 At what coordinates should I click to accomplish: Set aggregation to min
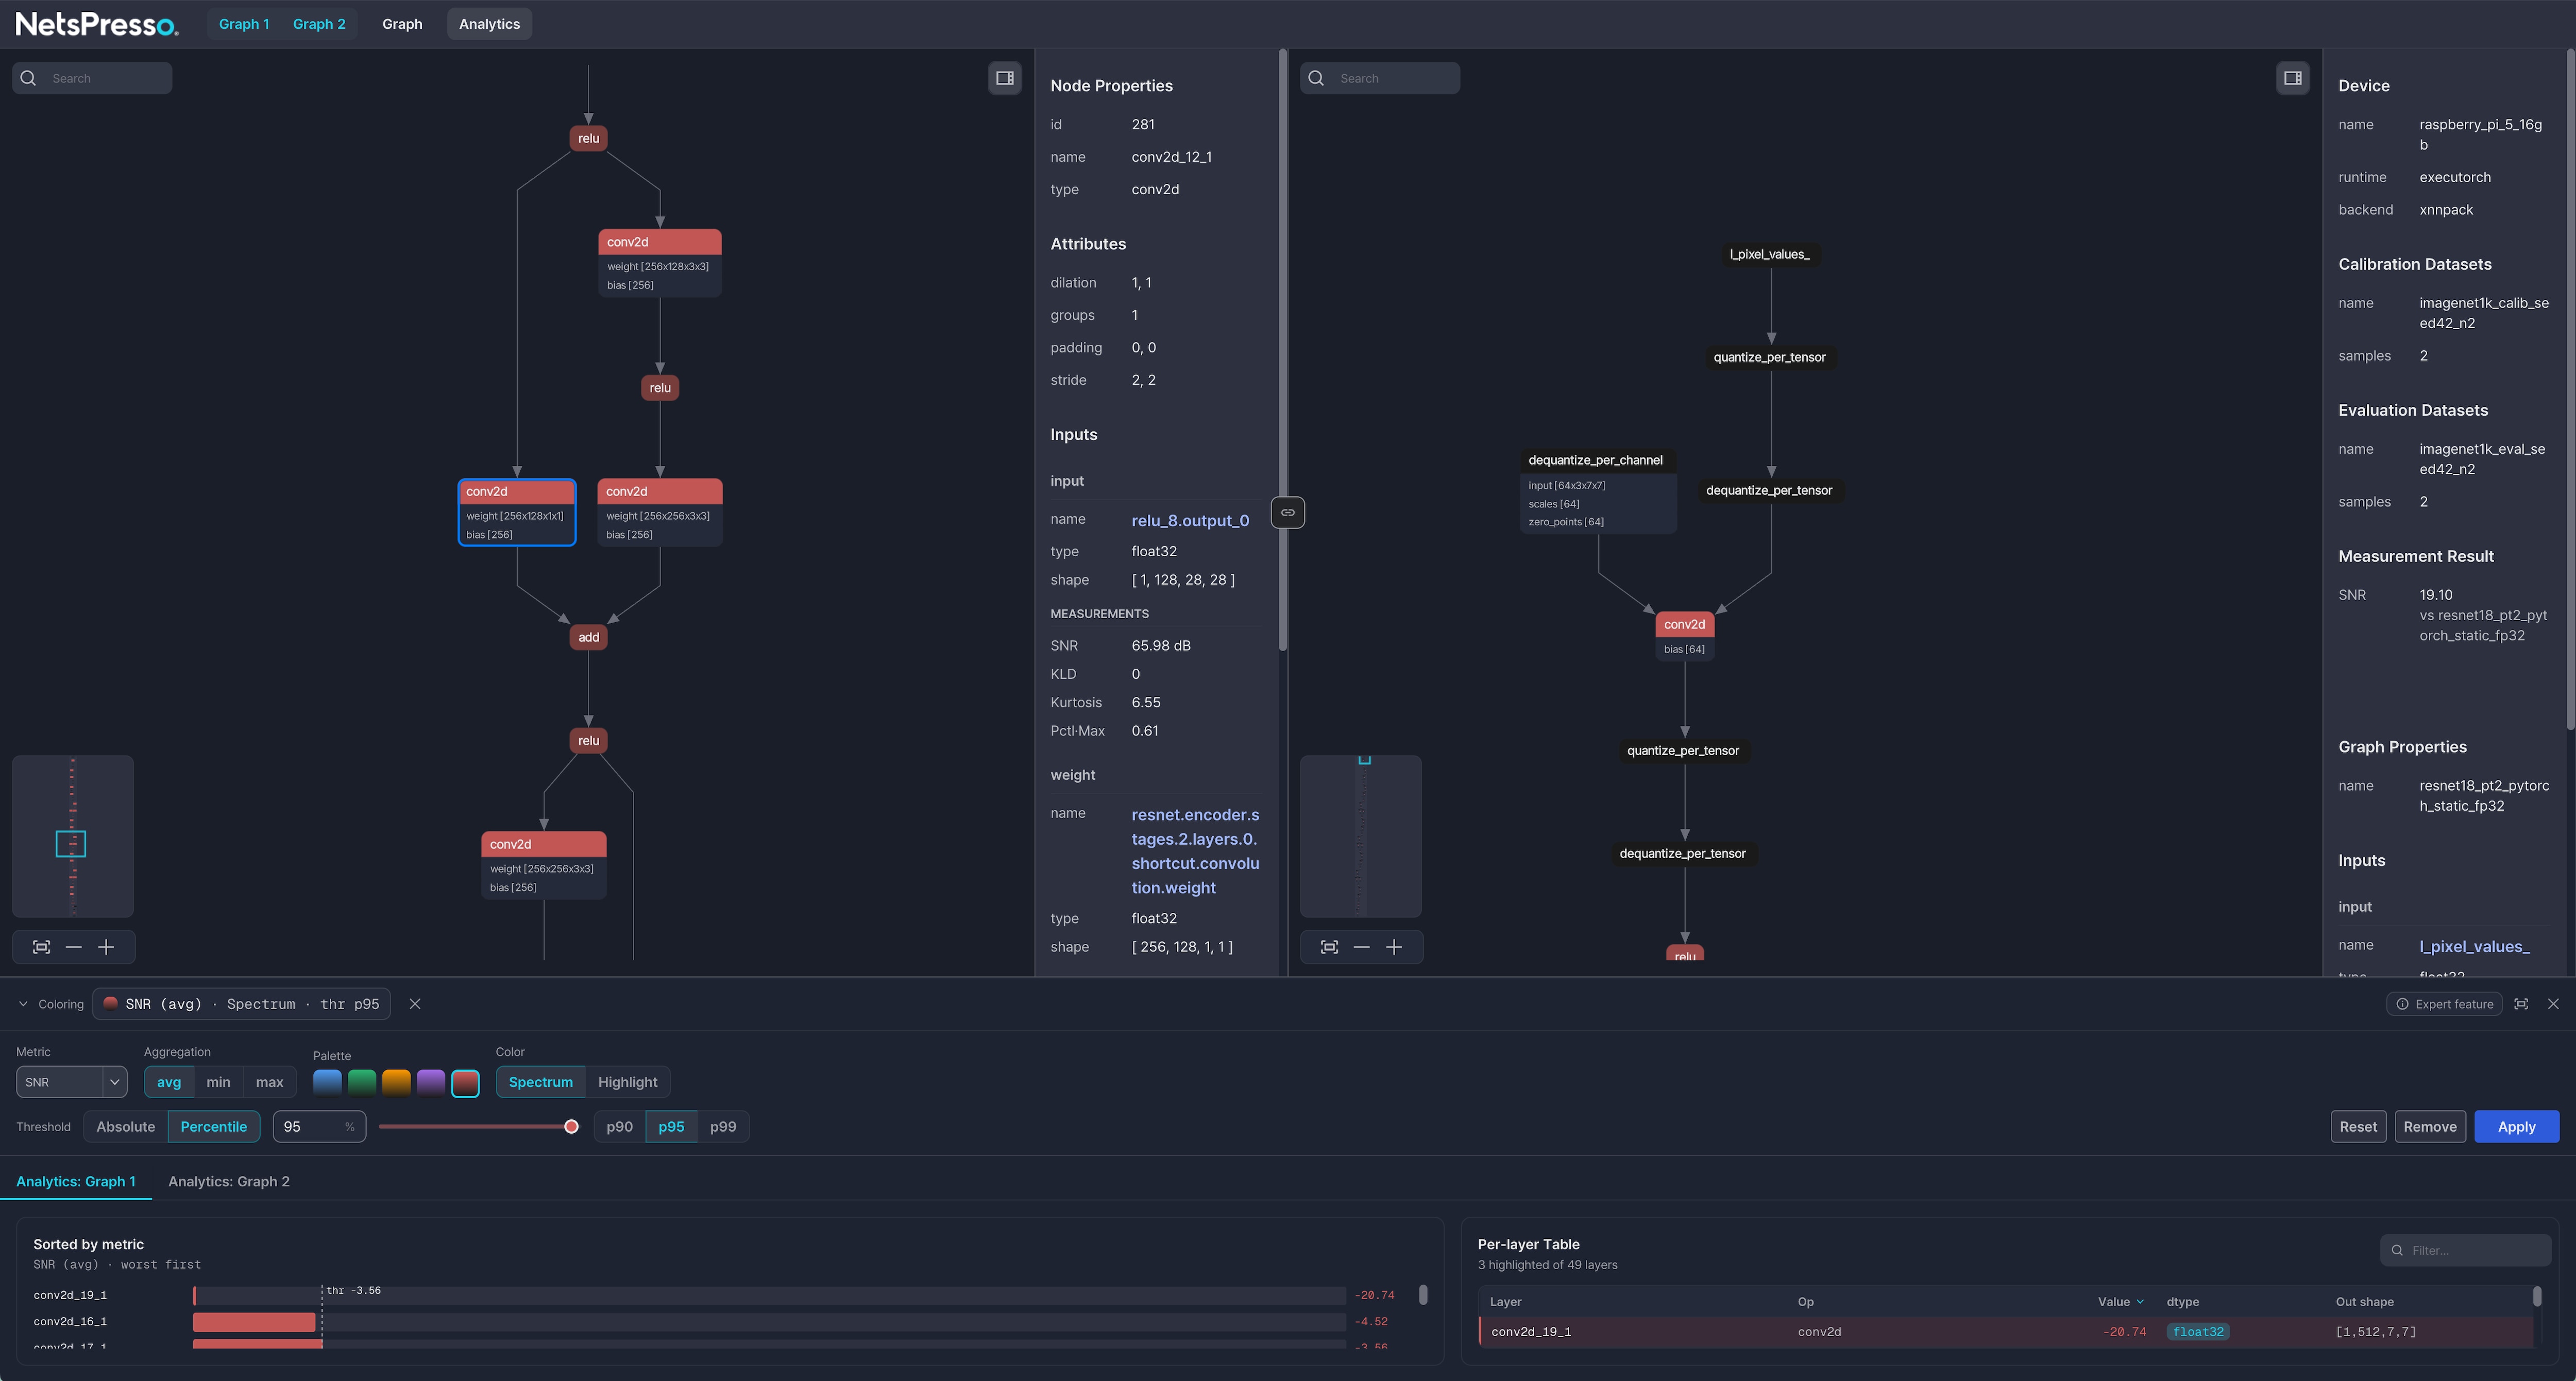tap(218, 1082)
